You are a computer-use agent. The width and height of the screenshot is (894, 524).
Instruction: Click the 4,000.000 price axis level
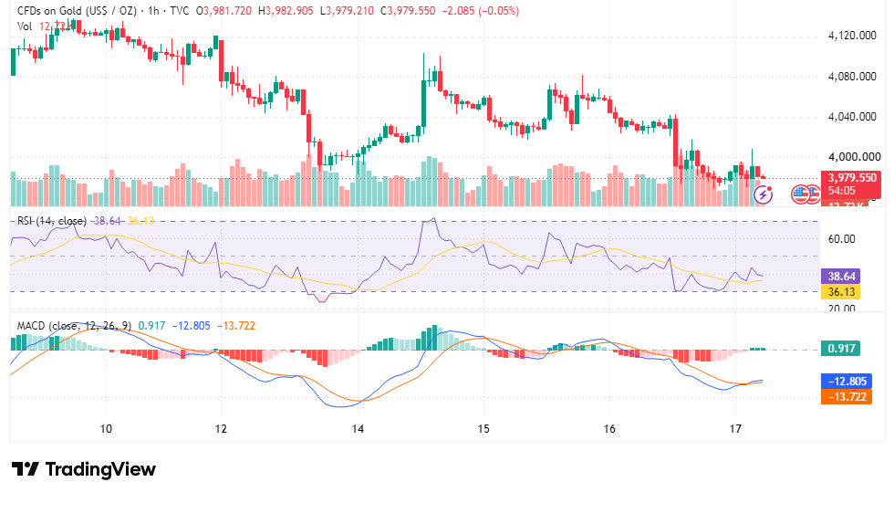tap(854, 157)
